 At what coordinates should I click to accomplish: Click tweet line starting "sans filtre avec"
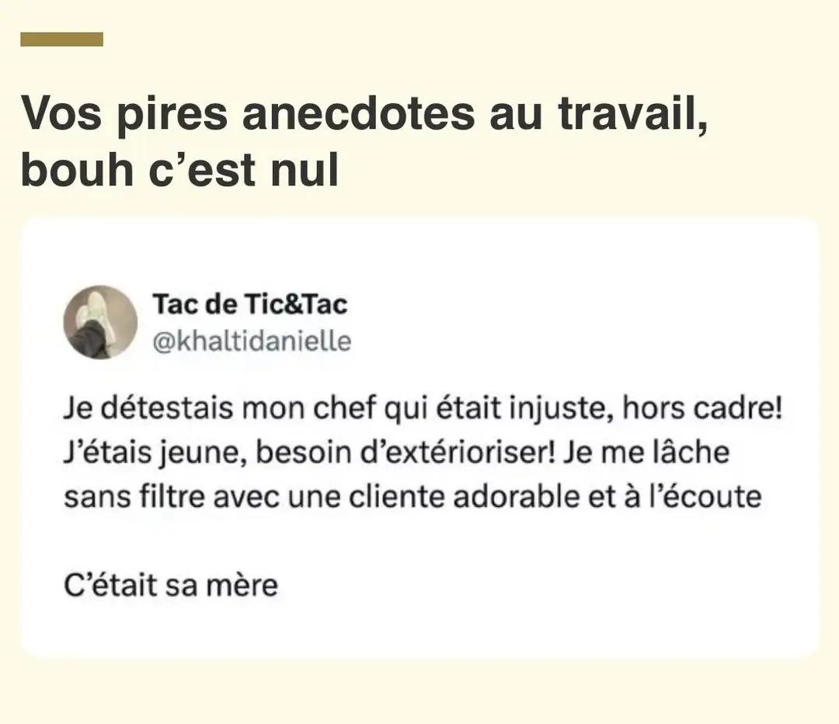[x=412, y=497]
